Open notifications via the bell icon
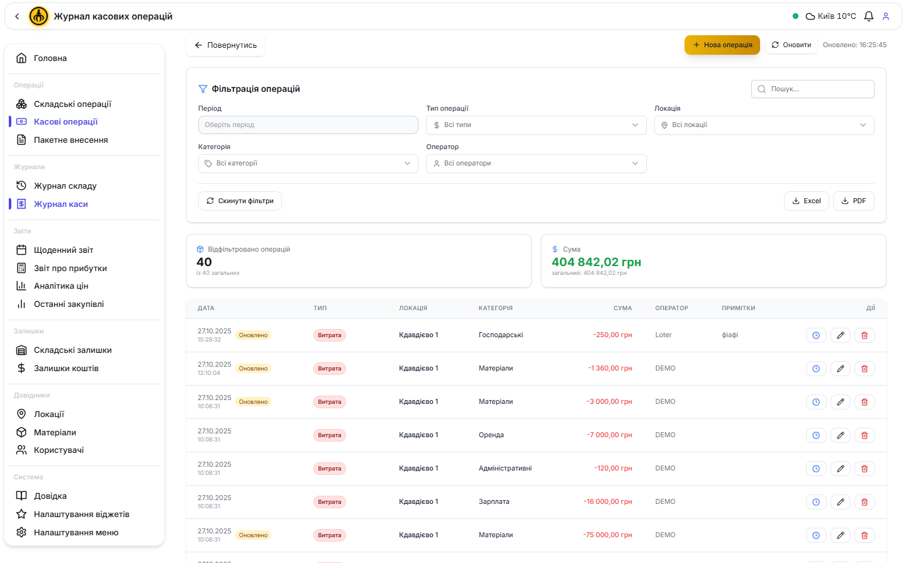Screen dimensions: 906x563 (869, 16)
